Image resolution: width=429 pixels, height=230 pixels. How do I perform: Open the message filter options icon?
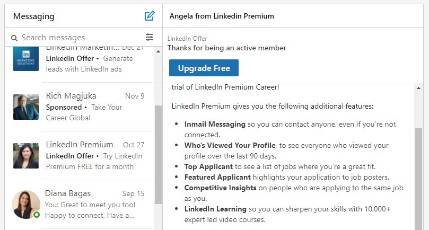tap(150, 37)
